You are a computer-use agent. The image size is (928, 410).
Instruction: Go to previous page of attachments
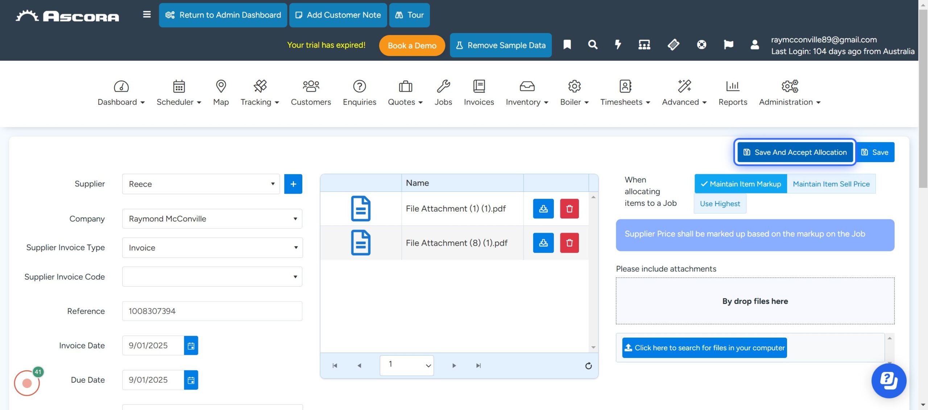point(359,365)
